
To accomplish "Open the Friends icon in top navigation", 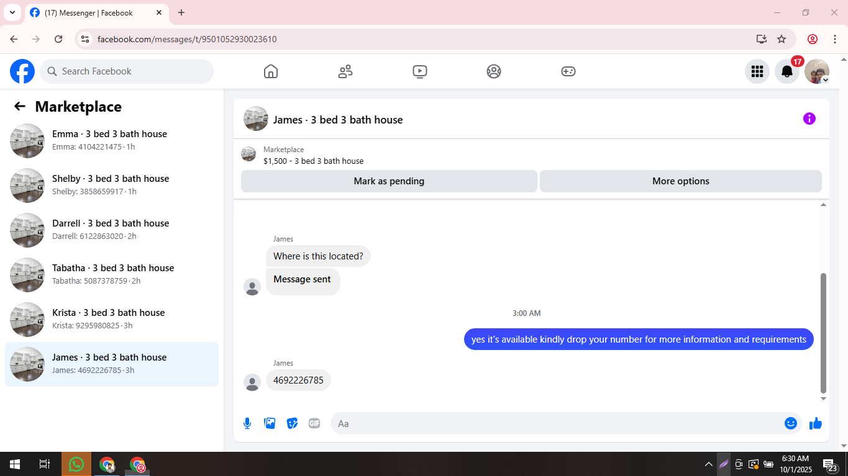I will point(345,71).
